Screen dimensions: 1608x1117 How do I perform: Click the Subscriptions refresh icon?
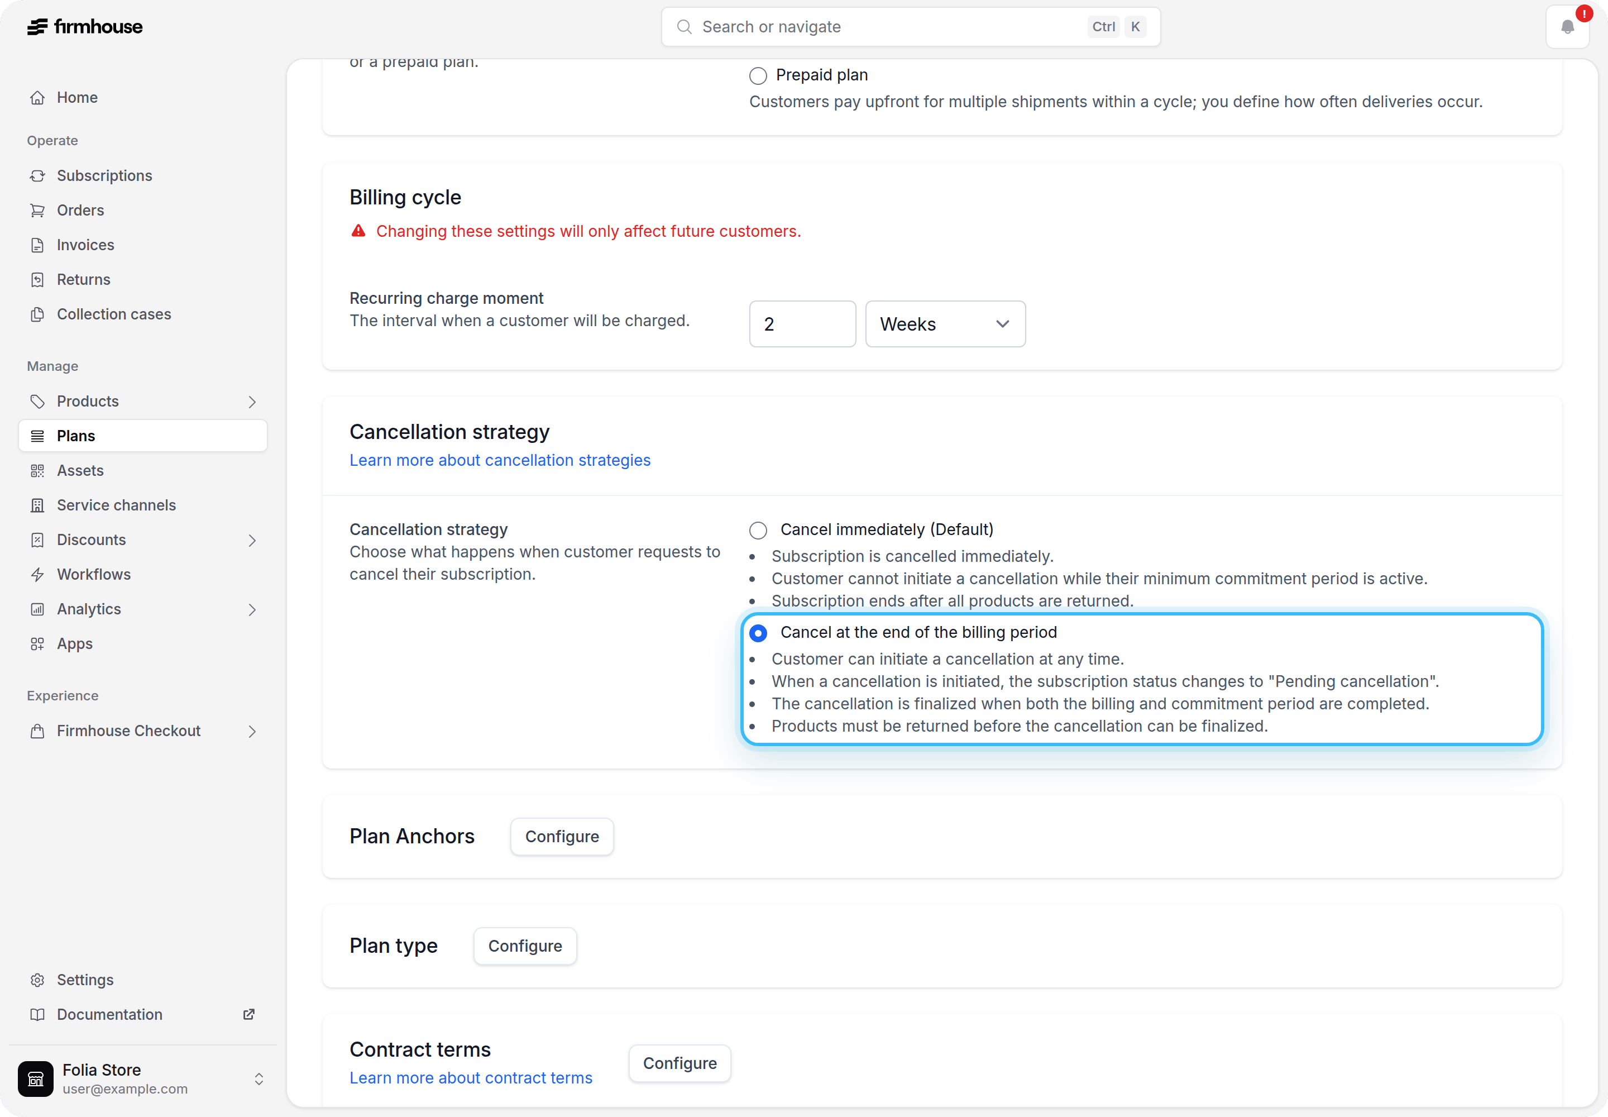[38, 176]
